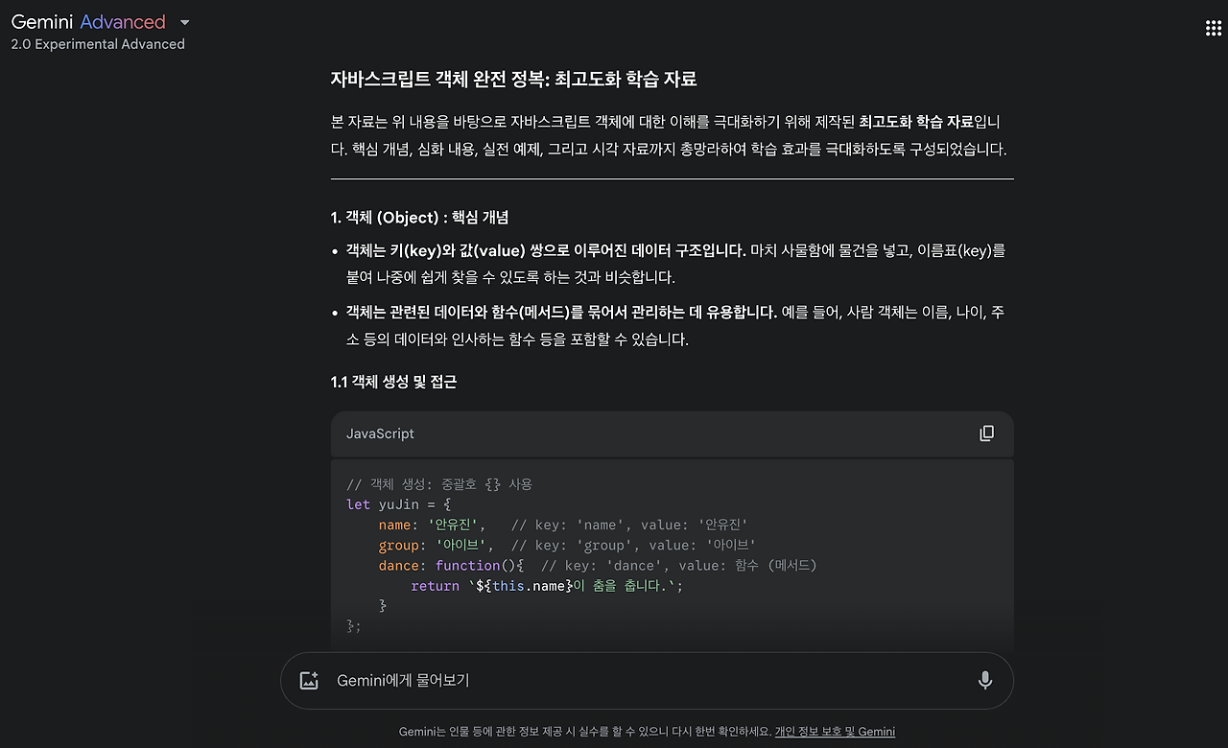Click the apps grid in the top-right corner
Screen dimensions: 1228x748
tap(1213, 27)
